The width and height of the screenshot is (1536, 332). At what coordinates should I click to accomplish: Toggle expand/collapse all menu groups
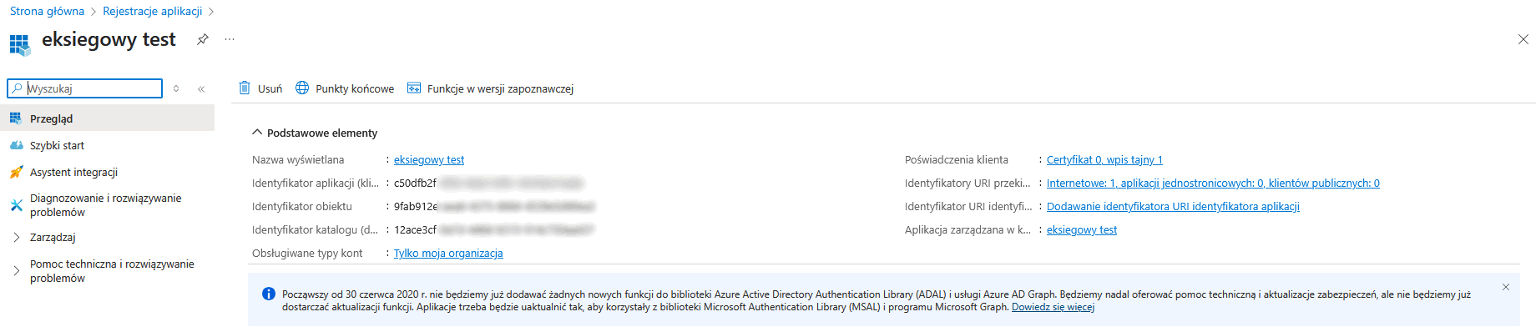176,88
